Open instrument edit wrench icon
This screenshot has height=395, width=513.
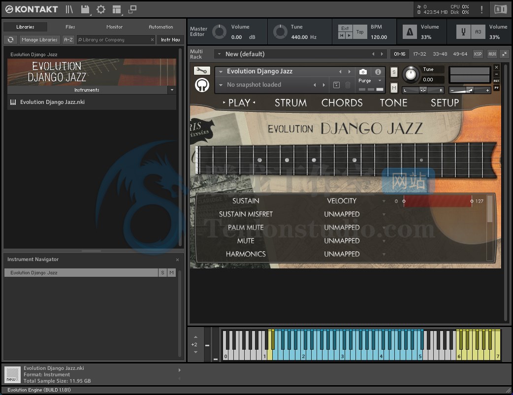pos(201,70)
